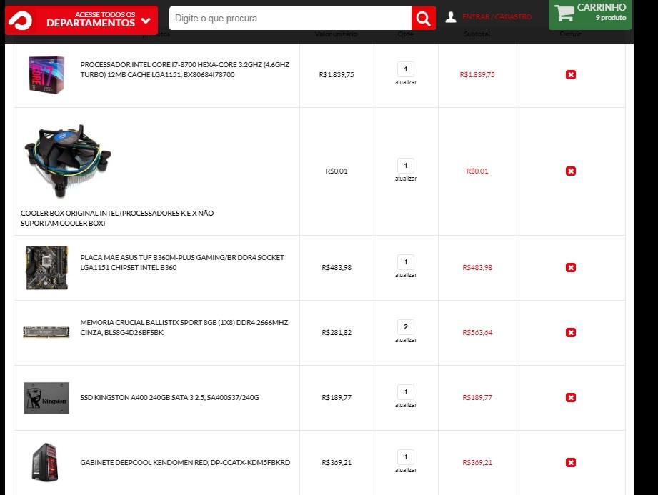Click atualizar under the Cooler Box quantity
Screen dimensions: 658x495
click(406, 179)
